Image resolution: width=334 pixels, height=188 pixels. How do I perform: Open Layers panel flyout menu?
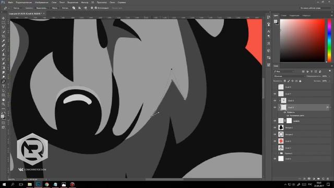click(331, 66)
